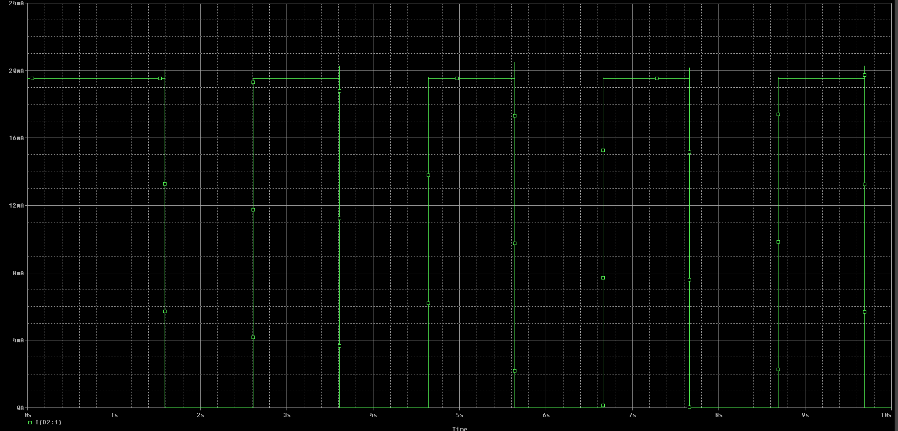Click the 2s label on the time axis
The height and width of the screenshot is (431, 898).
(x=201, y=415)
